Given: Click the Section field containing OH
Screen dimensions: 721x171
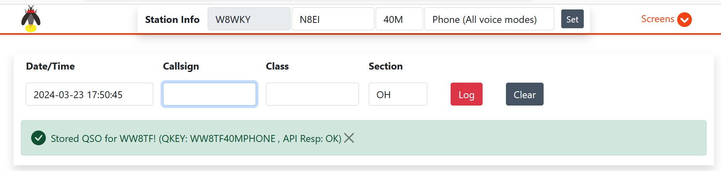Looking at the screenshot, I should click(397, 94).
